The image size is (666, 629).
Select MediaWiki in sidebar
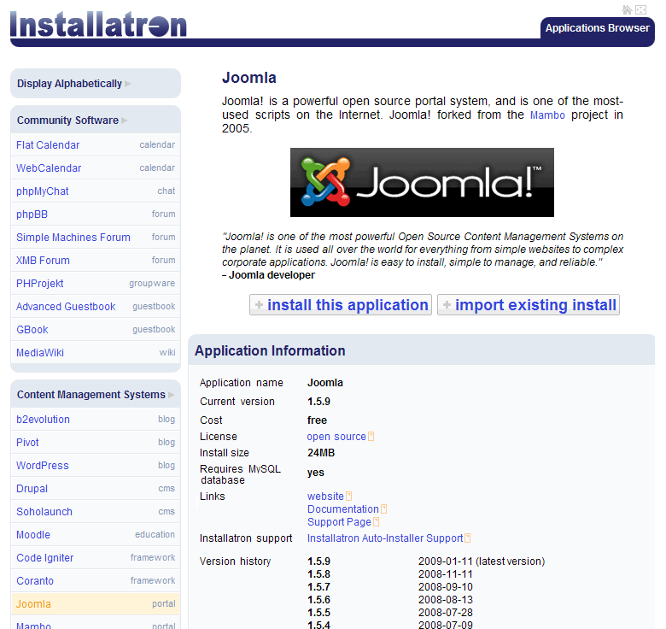point(96,352)
